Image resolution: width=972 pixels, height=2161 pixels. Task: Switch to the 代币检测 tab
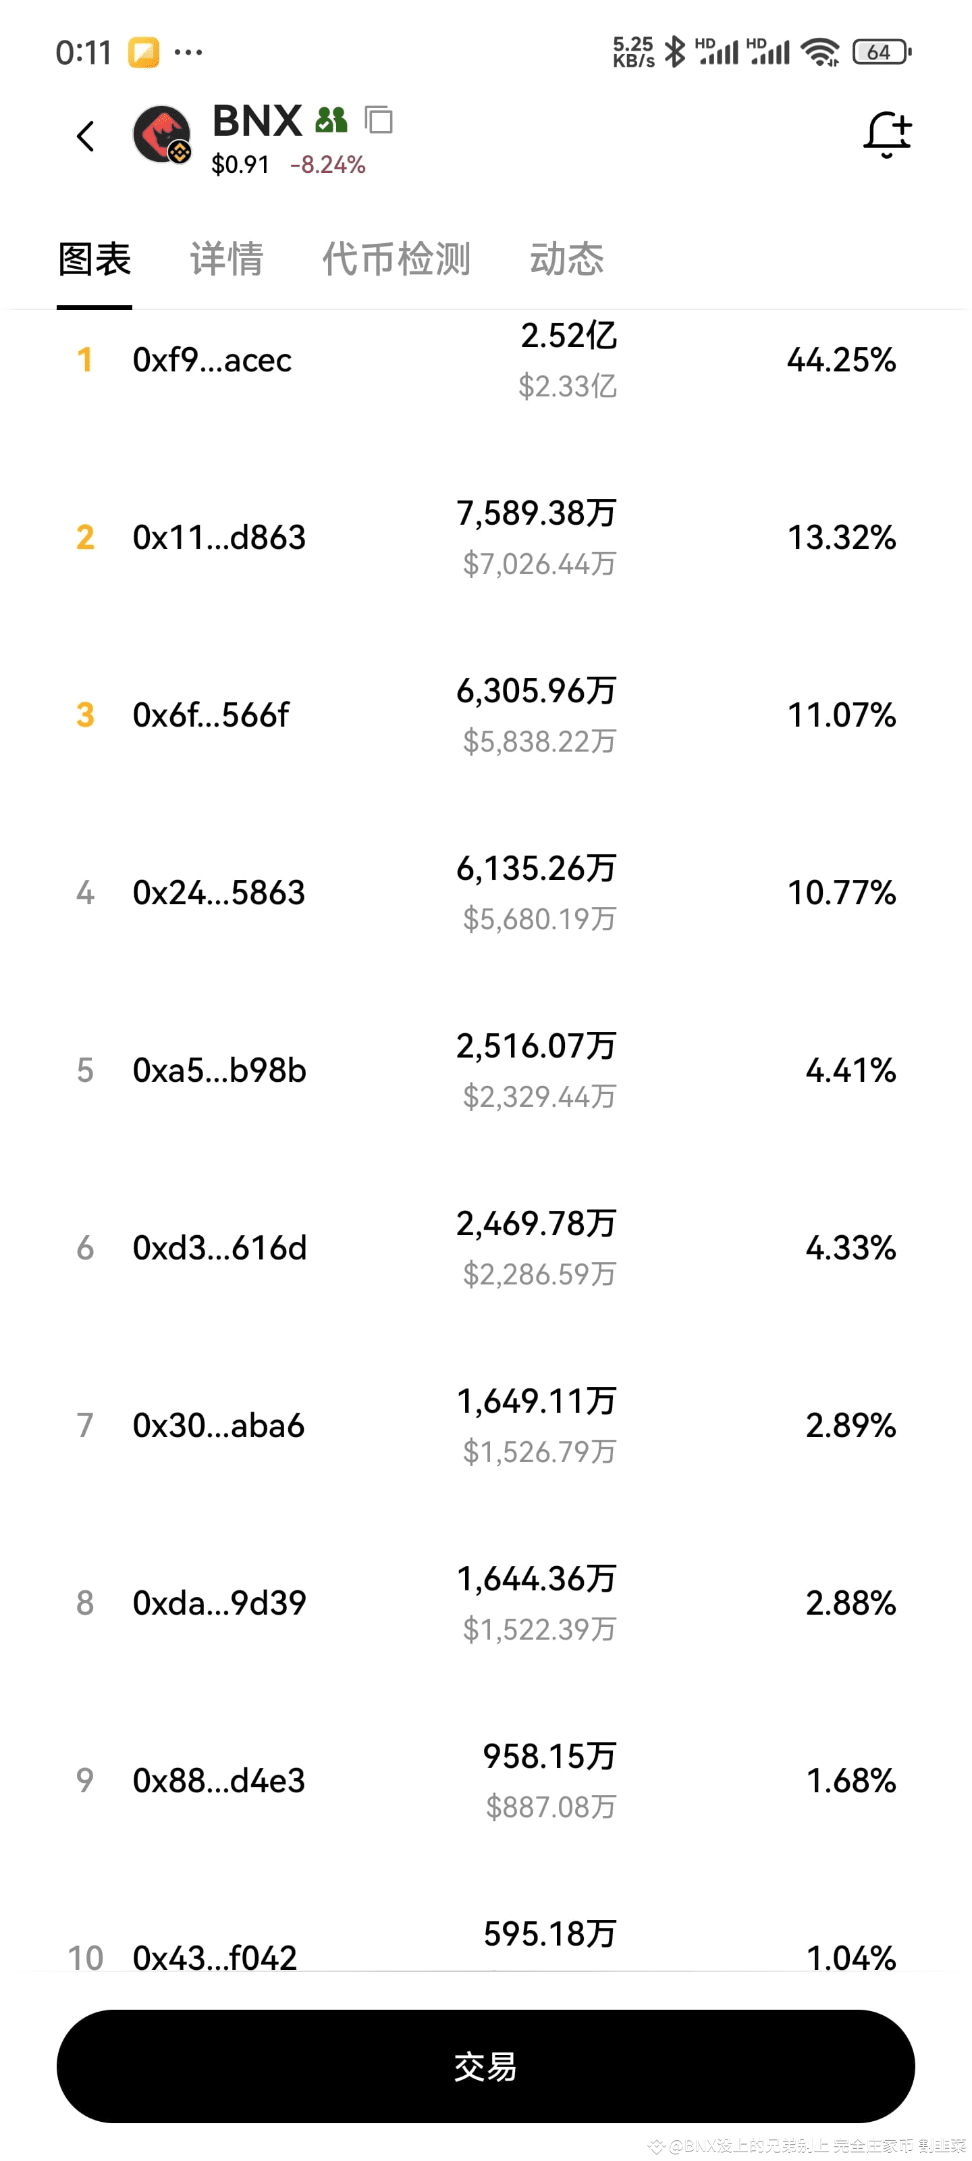397,259
